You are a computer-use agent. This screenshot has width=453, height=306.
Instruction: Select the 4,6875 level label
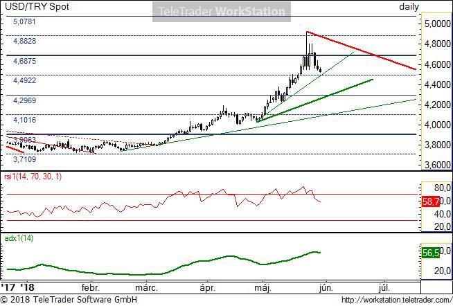click(x=24, y=61)
